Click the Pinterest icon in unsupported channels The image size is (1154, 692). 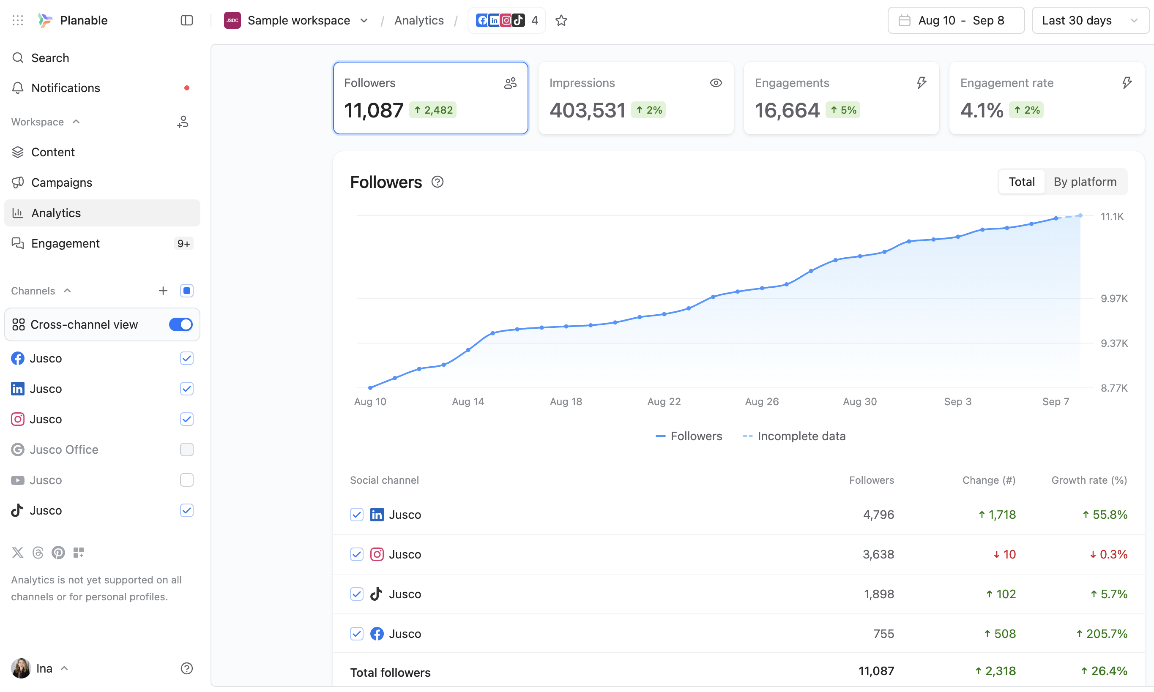tap(58, 553)
